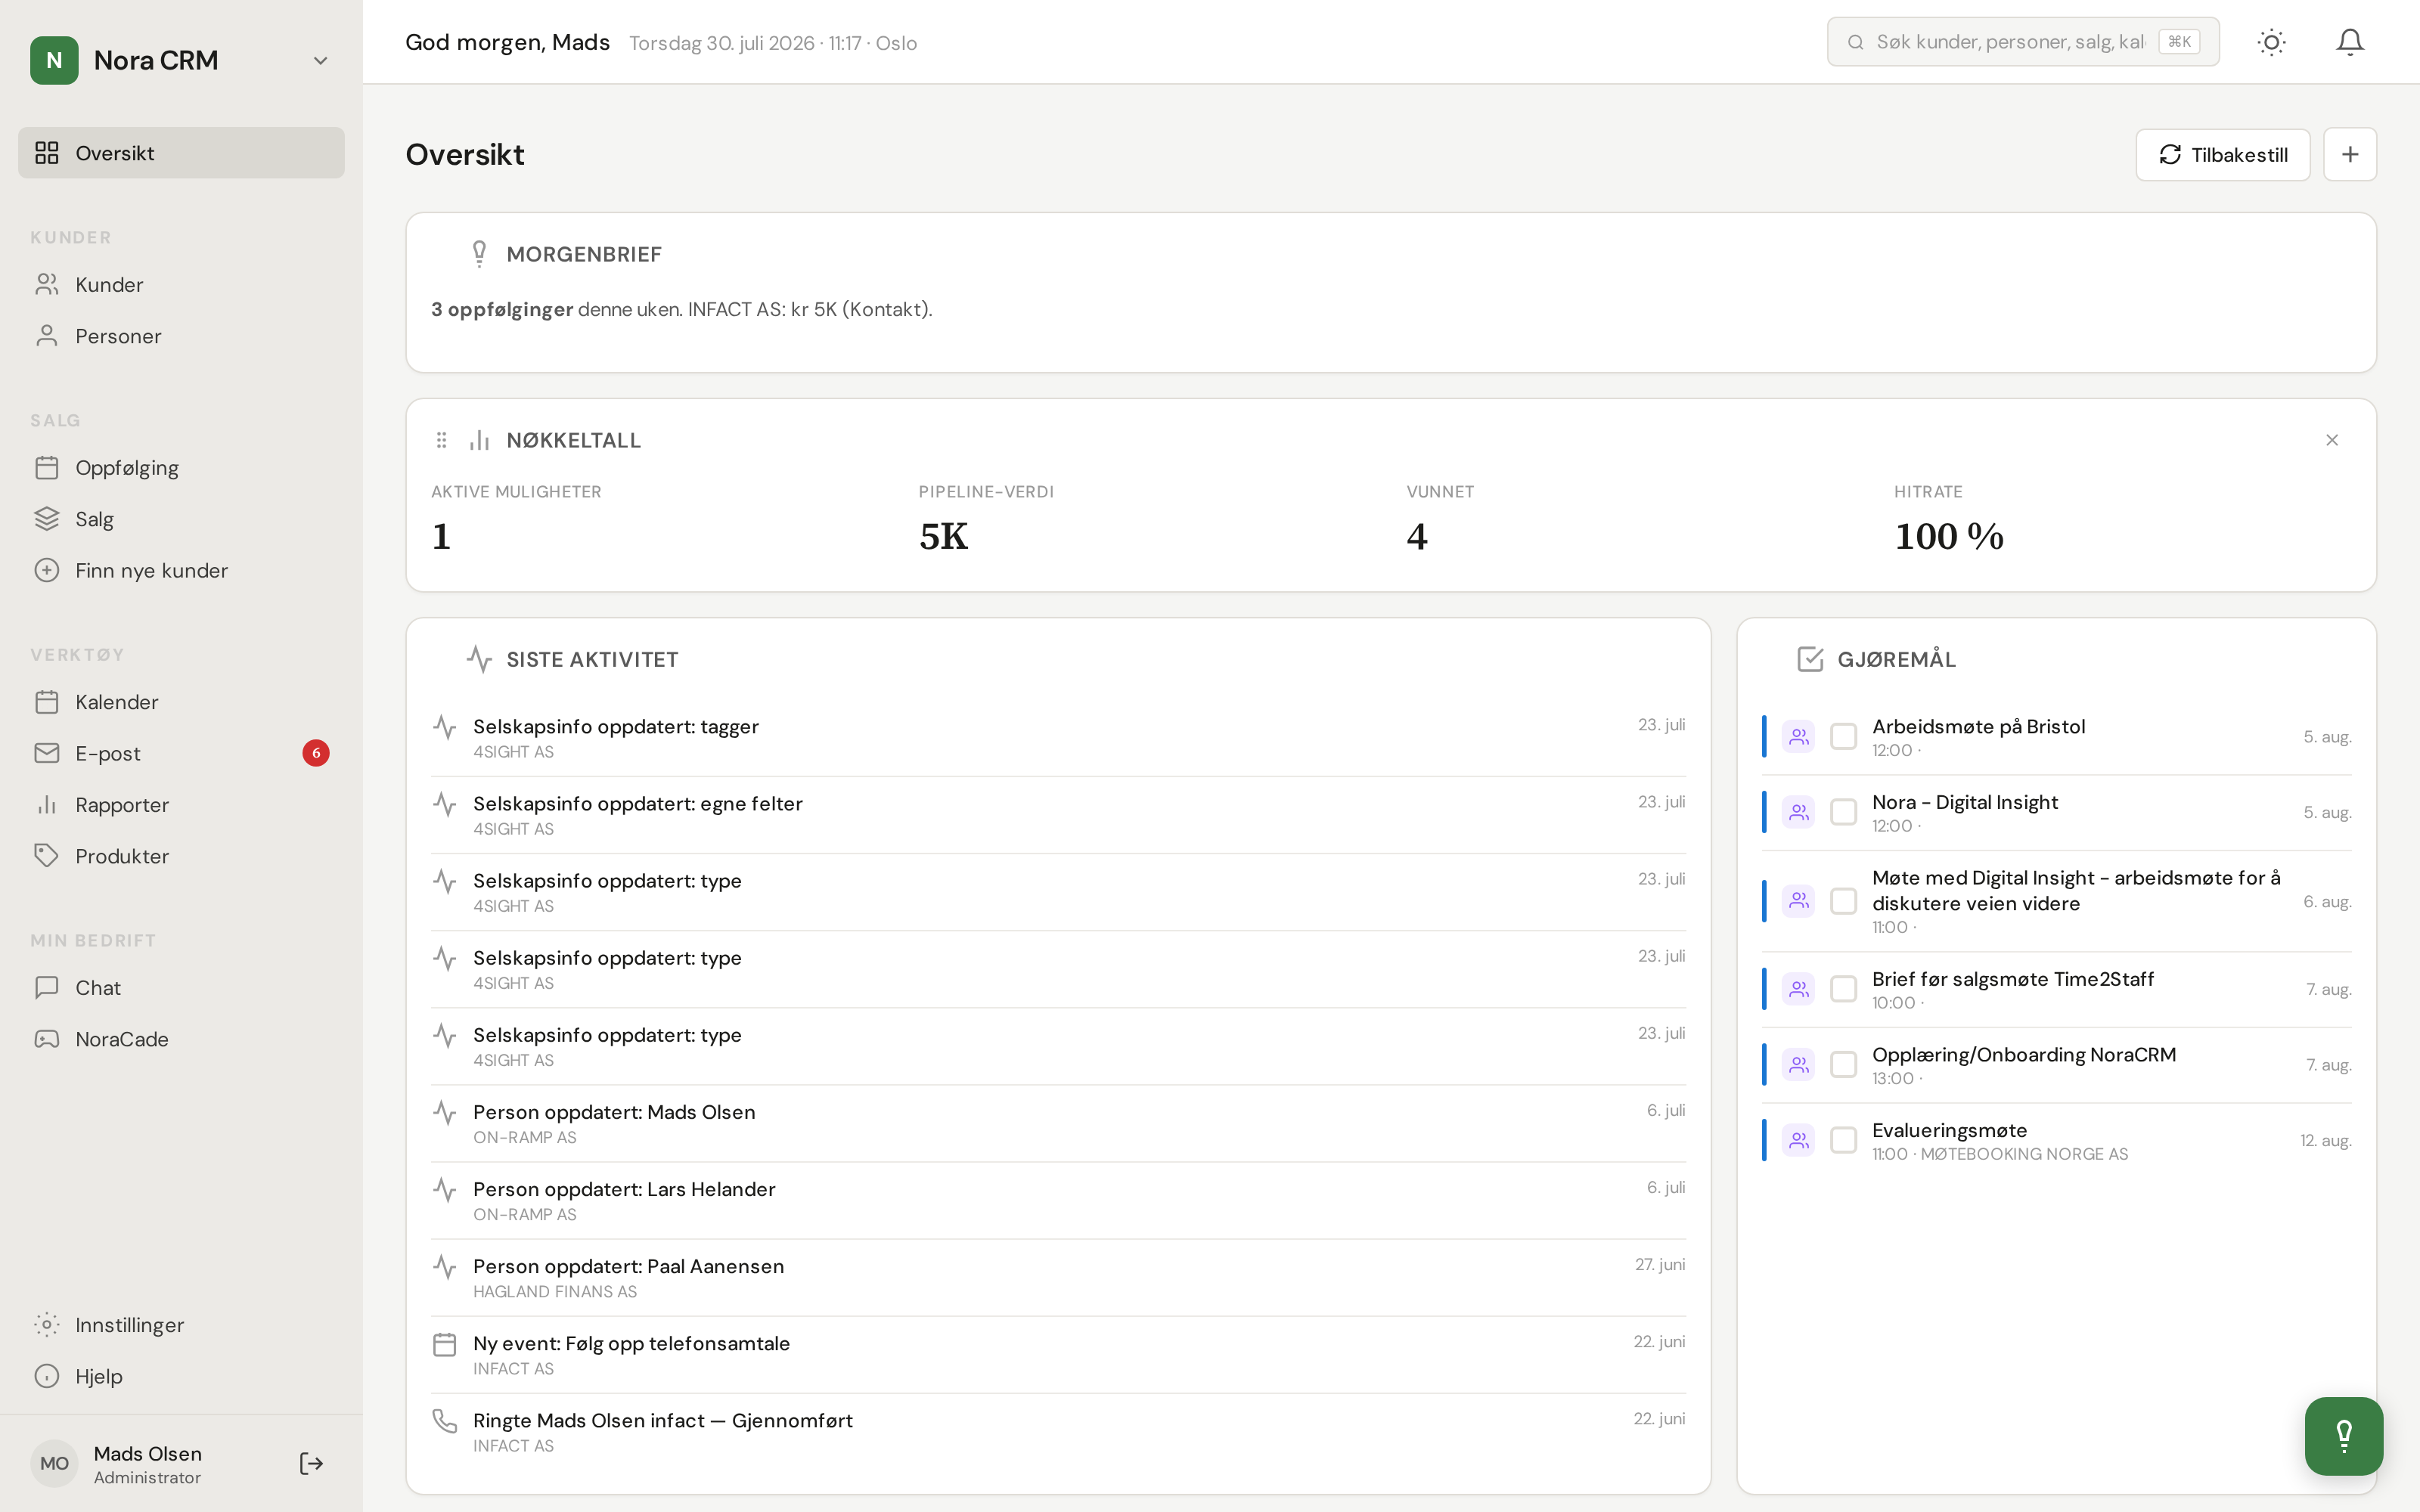2420x1512 pixels.
Task: Open the notifications bell
Action: (2350, 42)
